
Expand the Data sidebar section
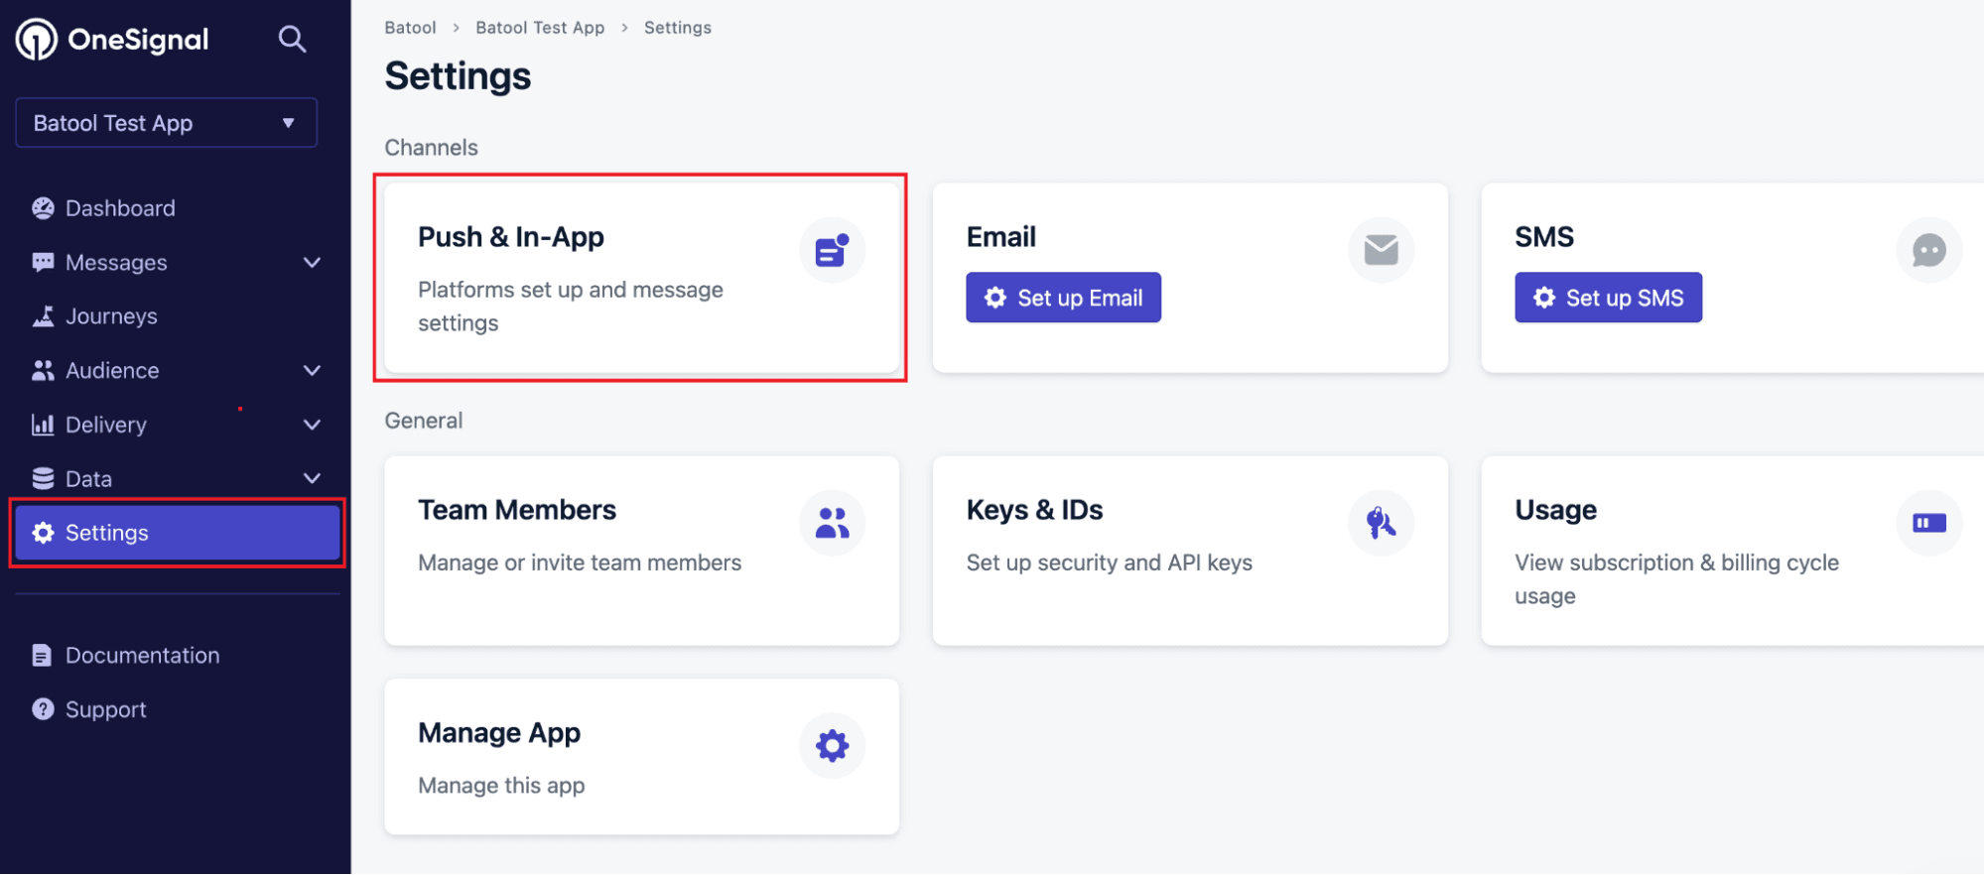[312, 479]
